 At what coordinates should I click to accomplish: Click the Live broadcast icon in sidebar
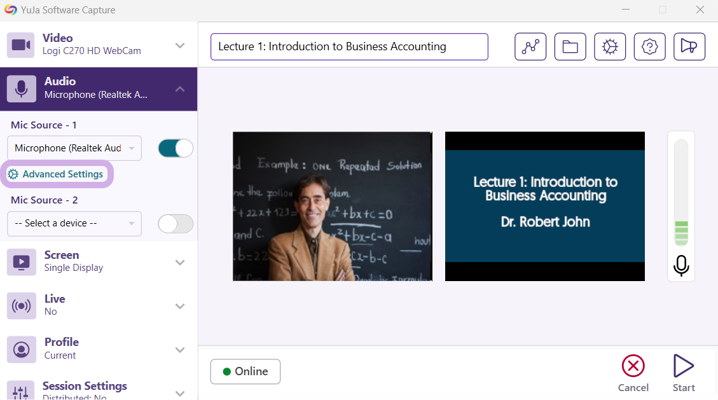(22, 306)
